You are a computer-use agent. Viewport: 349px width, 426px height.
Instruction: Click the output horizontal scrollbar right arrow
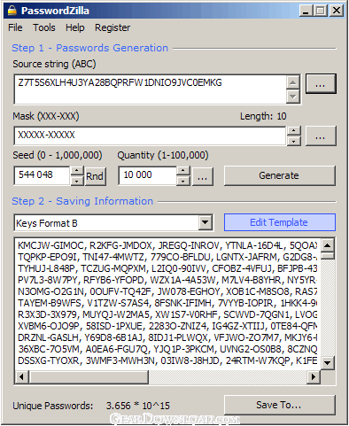314,376
